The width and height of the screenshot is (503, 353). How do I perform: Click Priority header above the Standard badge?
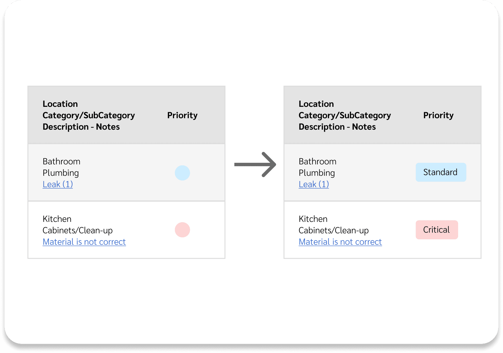click(438, 115)
